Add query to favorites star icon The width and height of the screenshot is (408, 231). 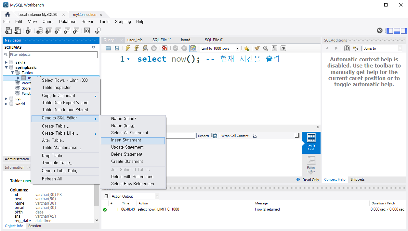click(246, 48)
